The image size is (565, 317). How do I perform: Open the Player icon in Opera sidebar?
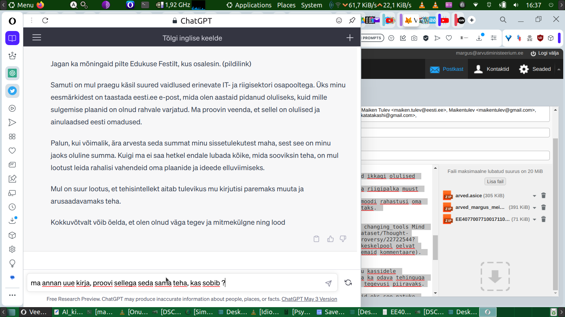click(x=12, y=108)
